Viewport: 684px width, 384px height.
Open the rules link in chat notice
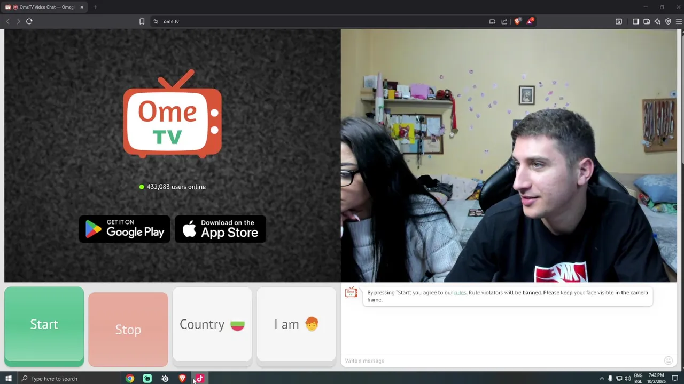pyautogui.click(x=460, y=292)
